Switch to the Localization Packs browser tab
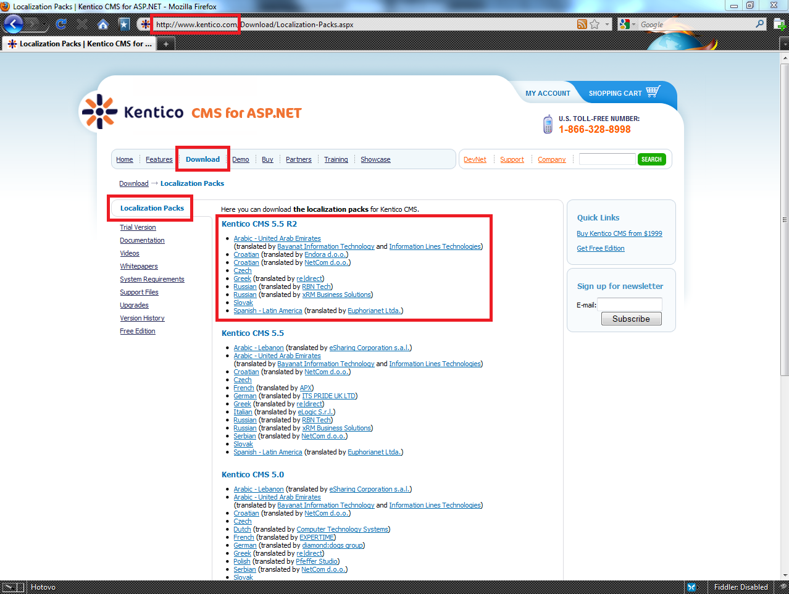 (79, 44)
